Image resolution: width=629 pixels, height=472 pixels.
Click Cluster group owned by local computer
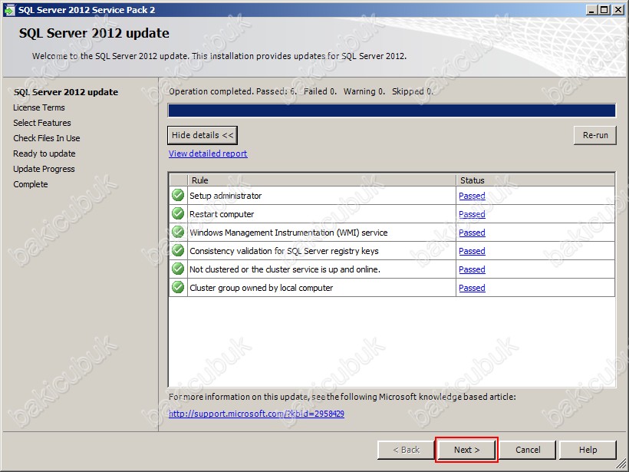click(x=261, y=288)
